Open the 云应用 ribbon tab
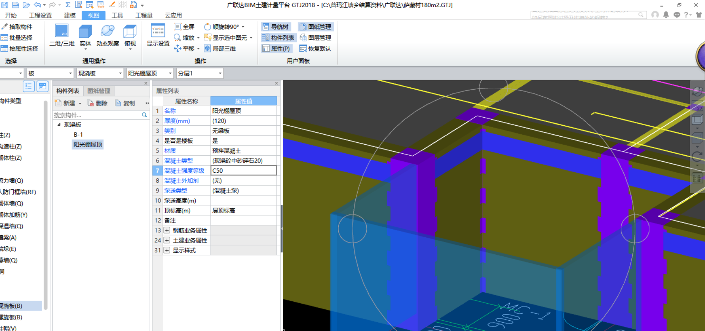 pos(173,15)
